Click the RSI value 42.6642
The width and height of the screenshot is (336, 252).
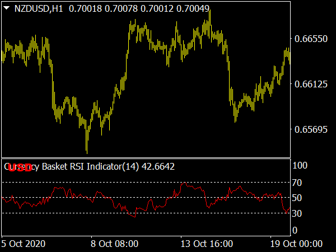coord(158,167)
